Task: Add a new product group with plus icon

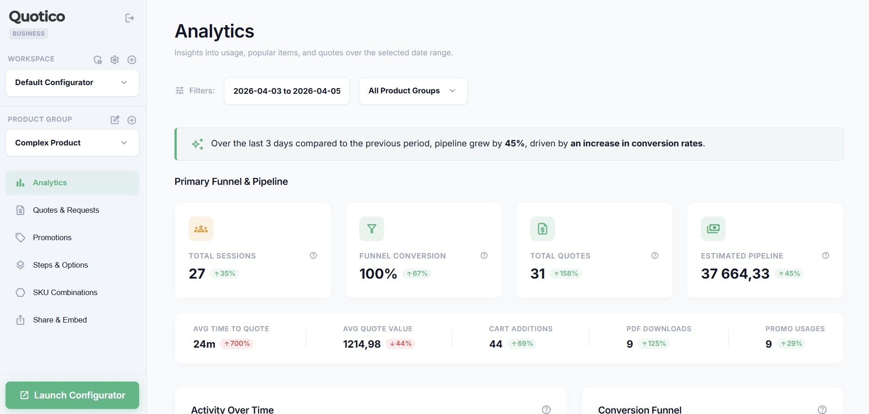Action: click(132, 120)
